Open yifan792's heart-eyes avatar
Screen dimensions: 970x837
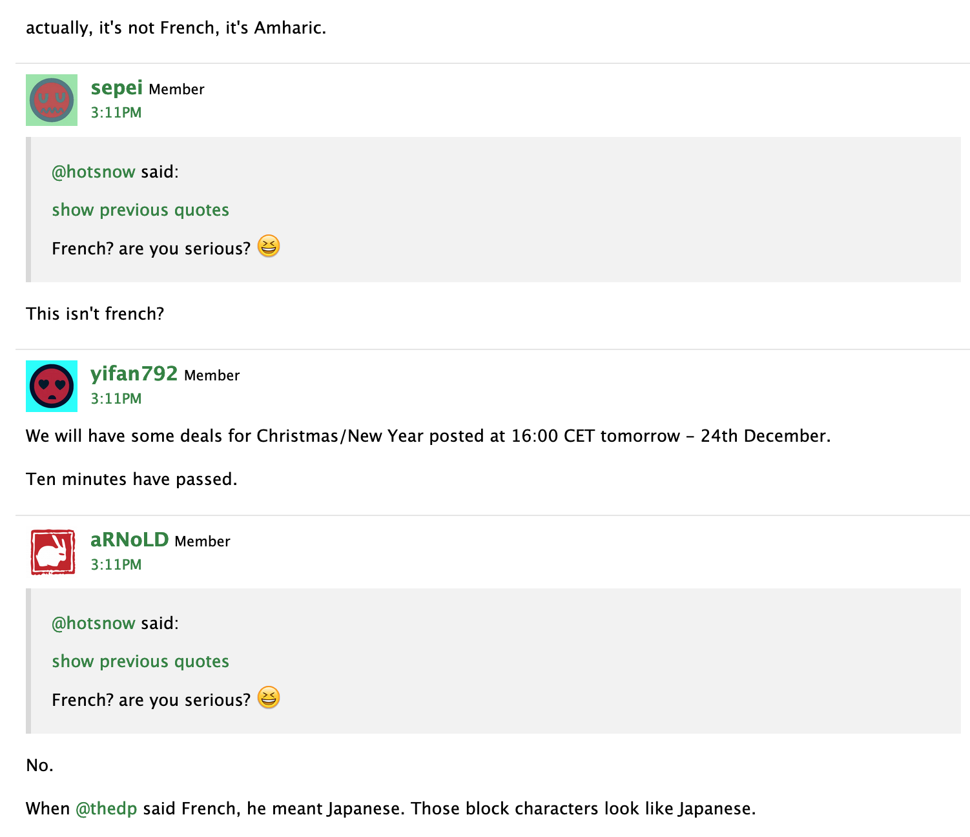click(x=52, y=386)
